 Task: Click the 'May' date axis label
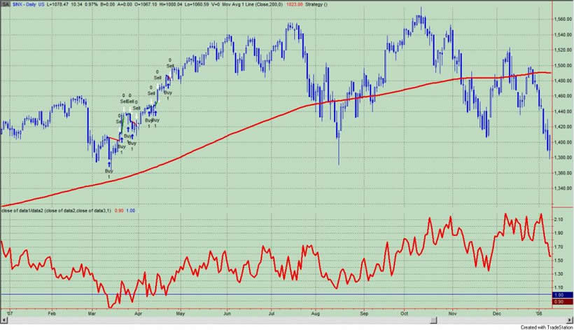[180, 313]
